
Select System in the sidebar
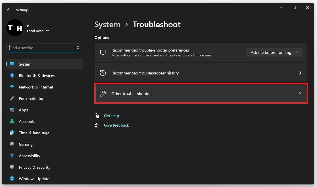(45, 64)
